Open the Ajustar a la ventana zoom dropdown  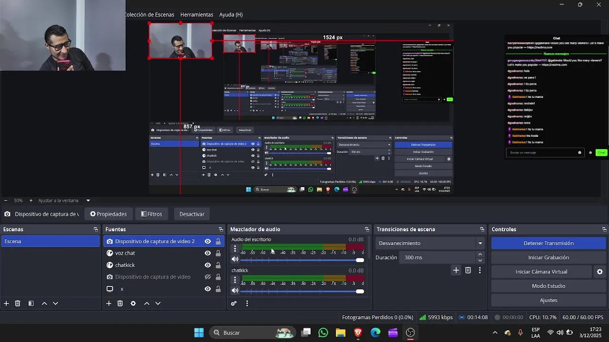point(88,200)
